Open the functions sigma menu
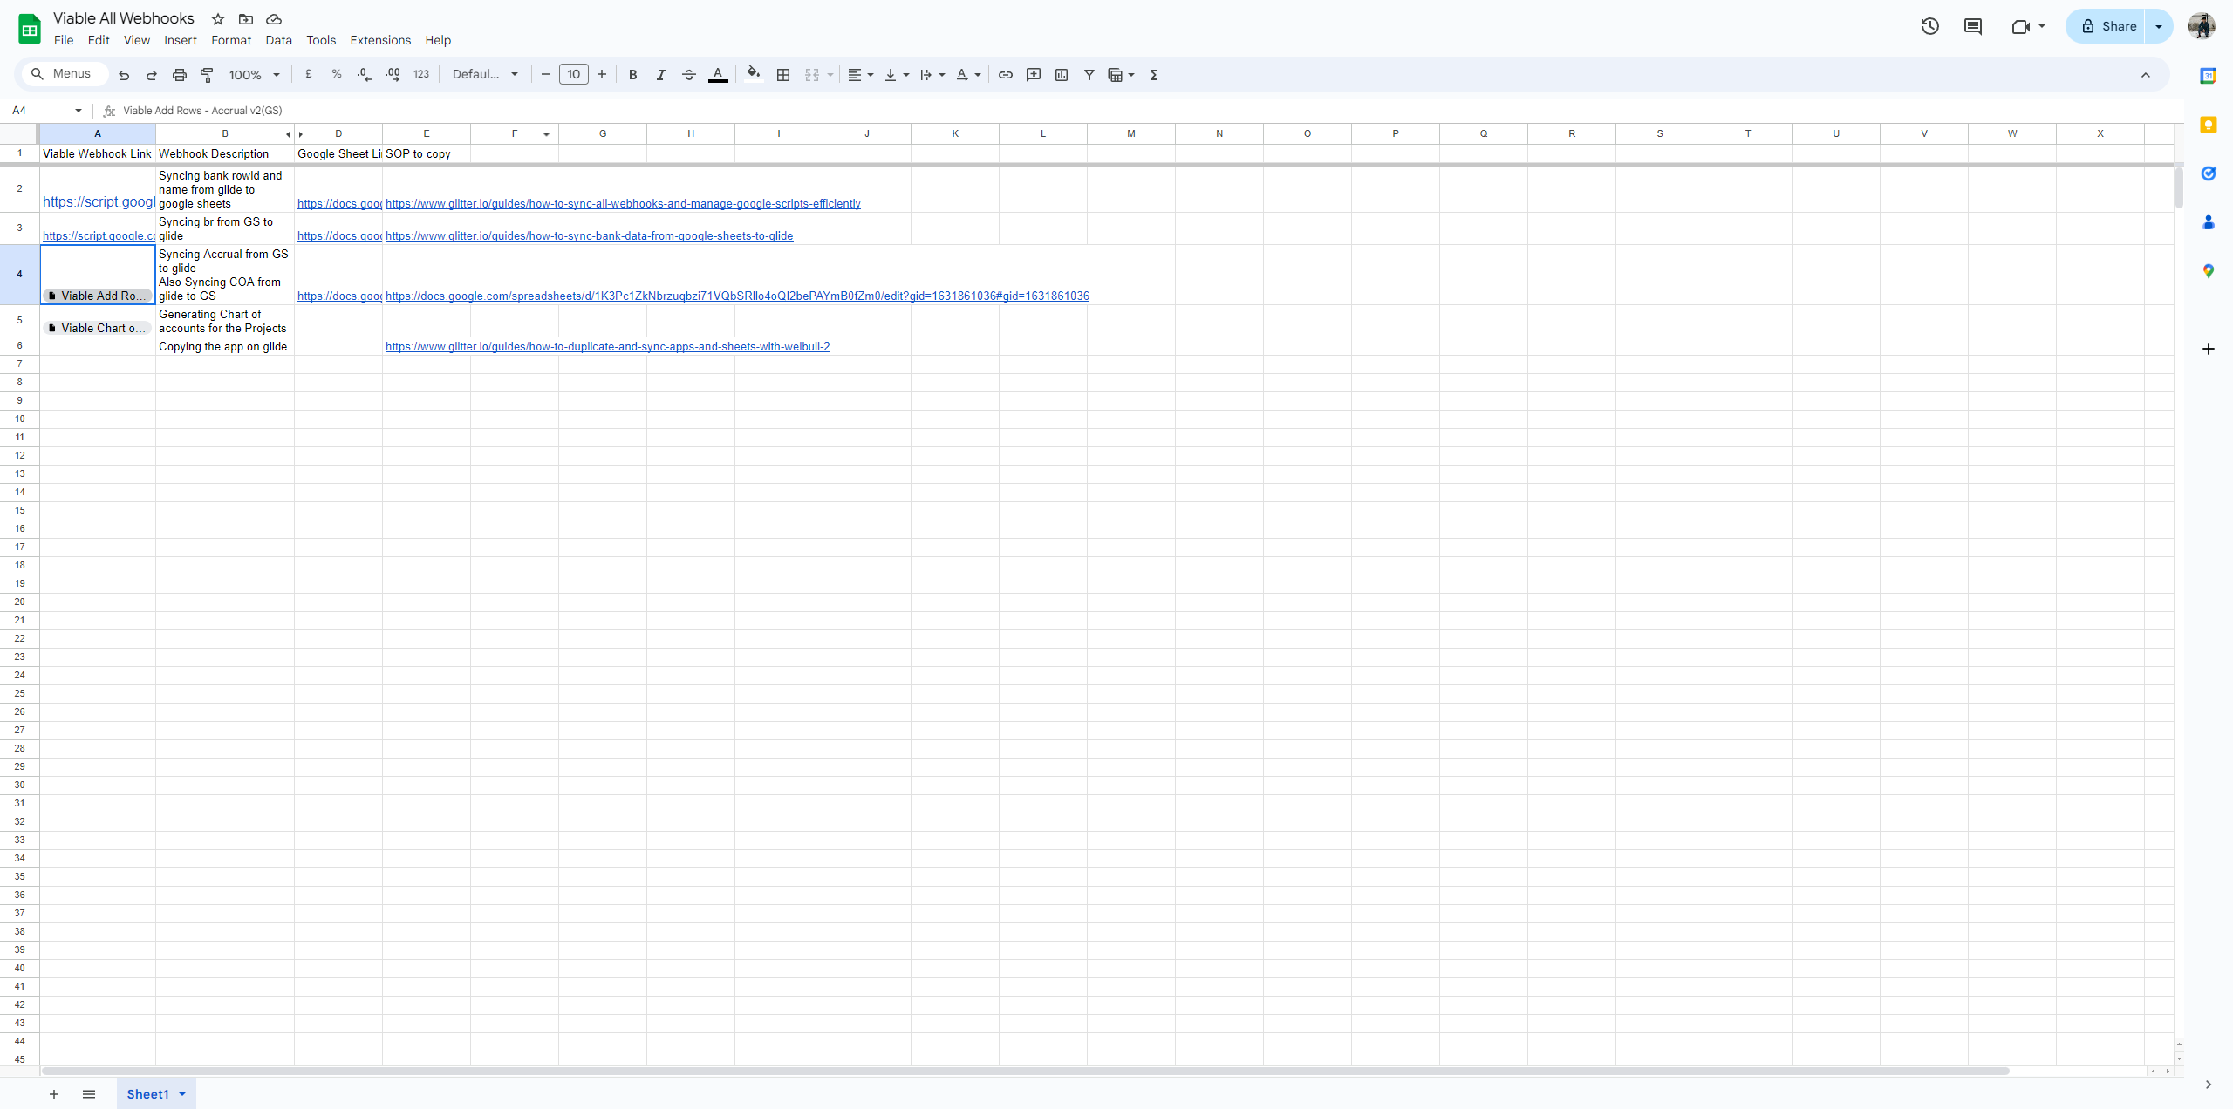Viewport: 2233px width, 1109px height. [x=1154, y=75]
